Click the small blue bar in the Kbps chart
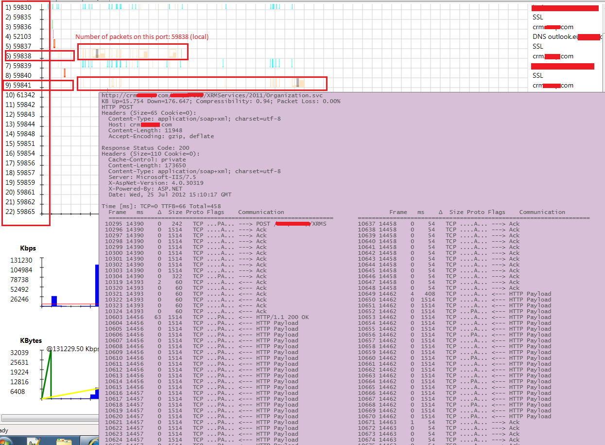Viewport: 605px width, 445px height. pos(54,301)
